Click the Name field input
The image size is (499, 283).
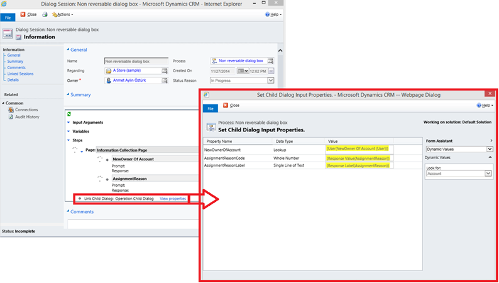[x=136, y=61]
